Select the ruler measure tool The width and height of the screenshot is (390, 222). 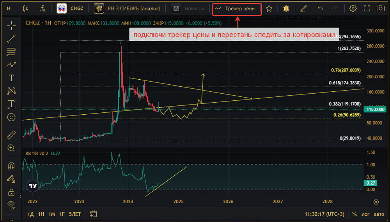(x=11, y=135)
